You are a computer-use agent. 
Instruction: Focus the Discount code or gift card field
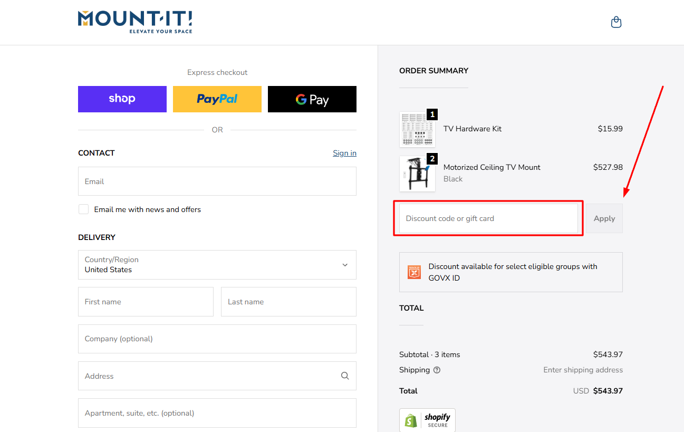tap(488, 218)
